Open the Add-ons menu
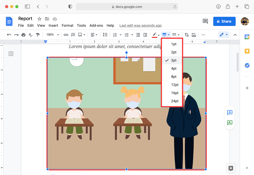The height and width of the screenshot is (175, 254). point(96,25)
